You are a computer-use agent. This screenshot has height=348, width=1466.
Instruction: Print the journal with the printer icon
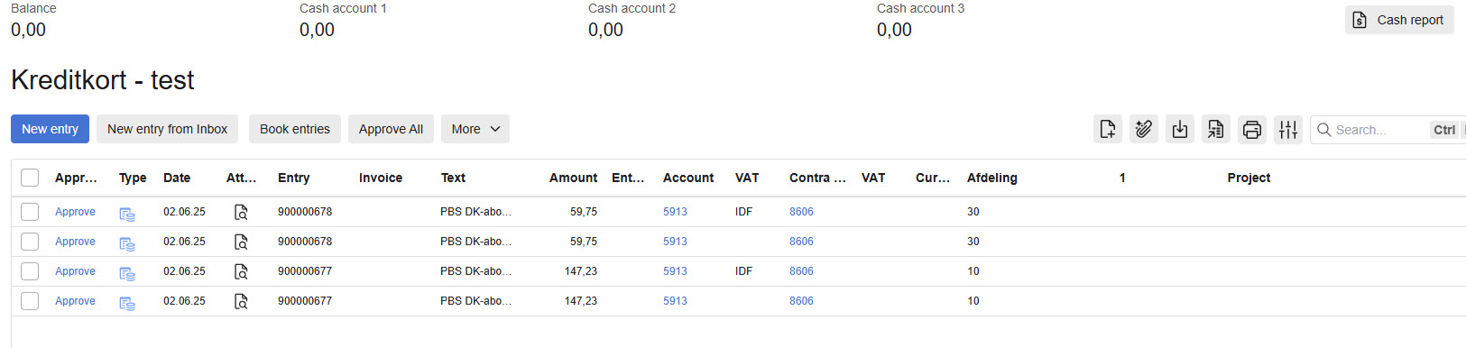tap(1252, 130)
